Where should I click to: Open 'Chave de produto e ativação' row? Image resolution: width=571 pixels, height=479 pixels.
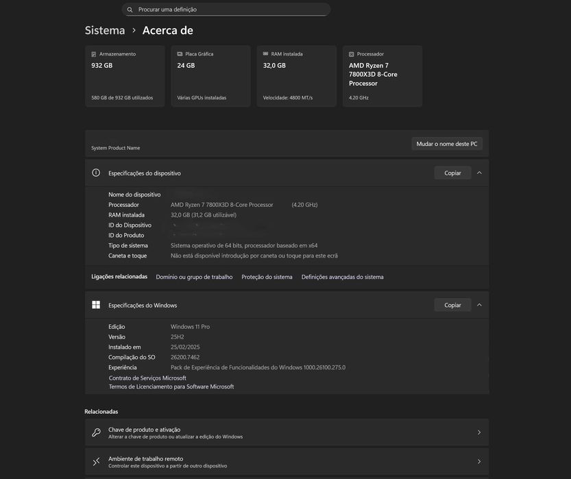[x=287, y=432]
